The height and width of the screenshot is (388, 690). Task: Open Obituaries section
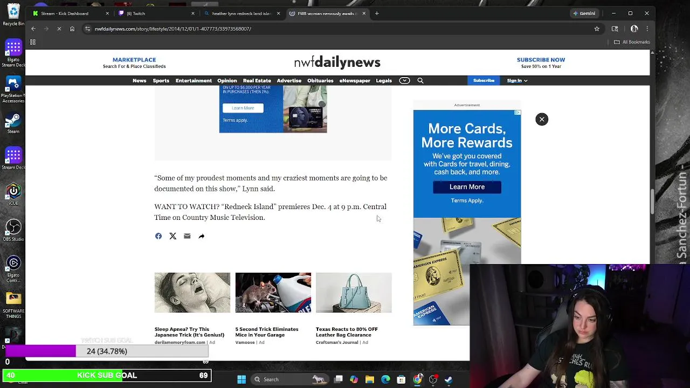[320, 80]
